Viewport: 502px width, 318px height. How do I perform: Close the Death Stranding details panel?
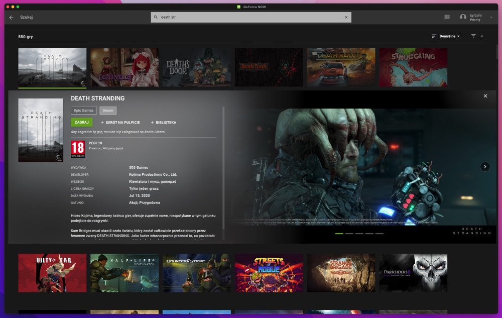pos(485,96)
